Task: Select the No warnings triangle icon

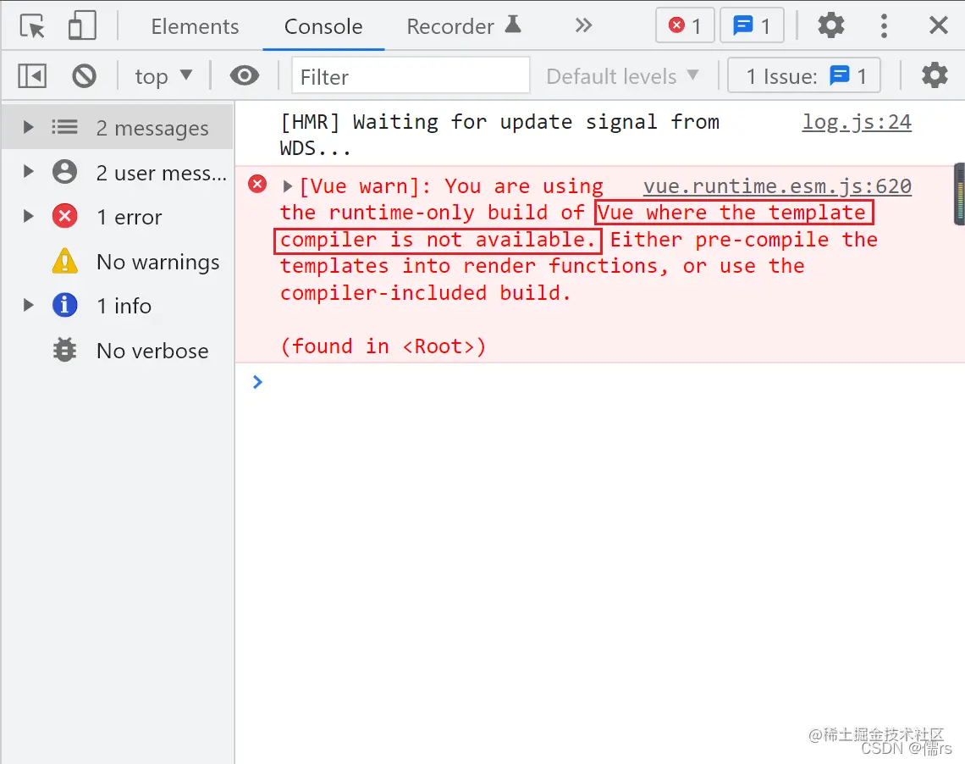Action: (64, 261)
